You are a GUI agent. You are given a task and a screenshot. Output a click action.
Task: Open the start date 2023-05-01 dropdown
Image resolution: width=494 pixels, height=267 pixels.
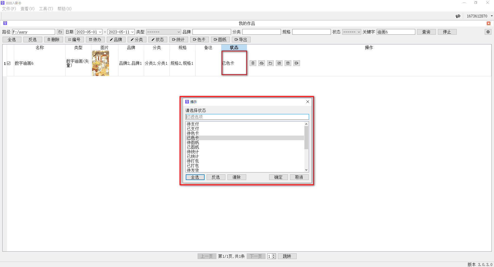point(100,32)
